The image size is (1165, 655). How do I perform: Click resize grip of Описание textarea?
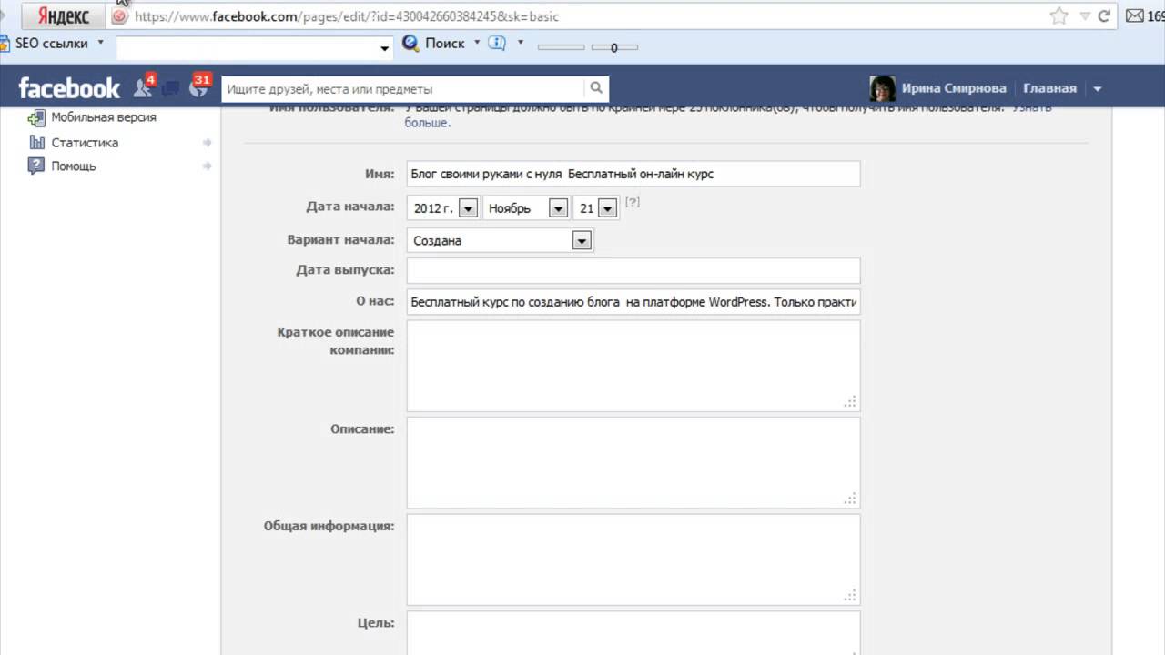pyautogui.click(x=850, y=499)
